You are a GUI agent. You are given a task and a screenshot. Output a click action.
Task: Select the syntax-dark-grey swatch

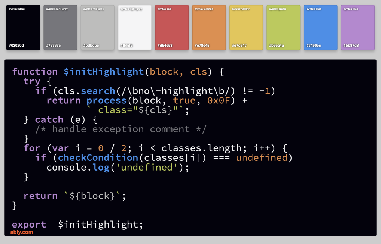pyautogui.click(x=60, y=27)
